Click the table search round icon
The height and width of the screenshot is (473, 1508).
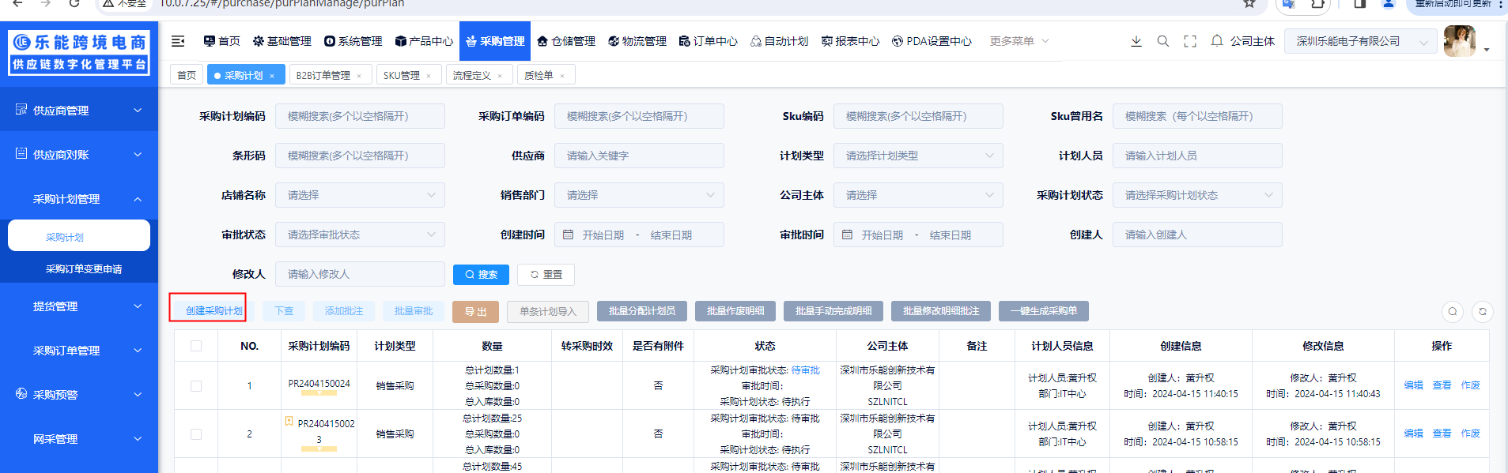click(1453, 311)
